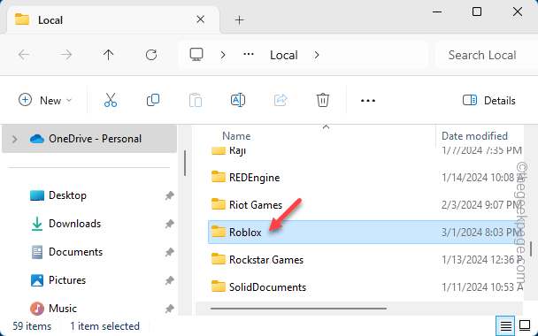The width and height of the screenshot is (538, 336).
Task: Select the Riot Games folder name
Action: point(256,204)
